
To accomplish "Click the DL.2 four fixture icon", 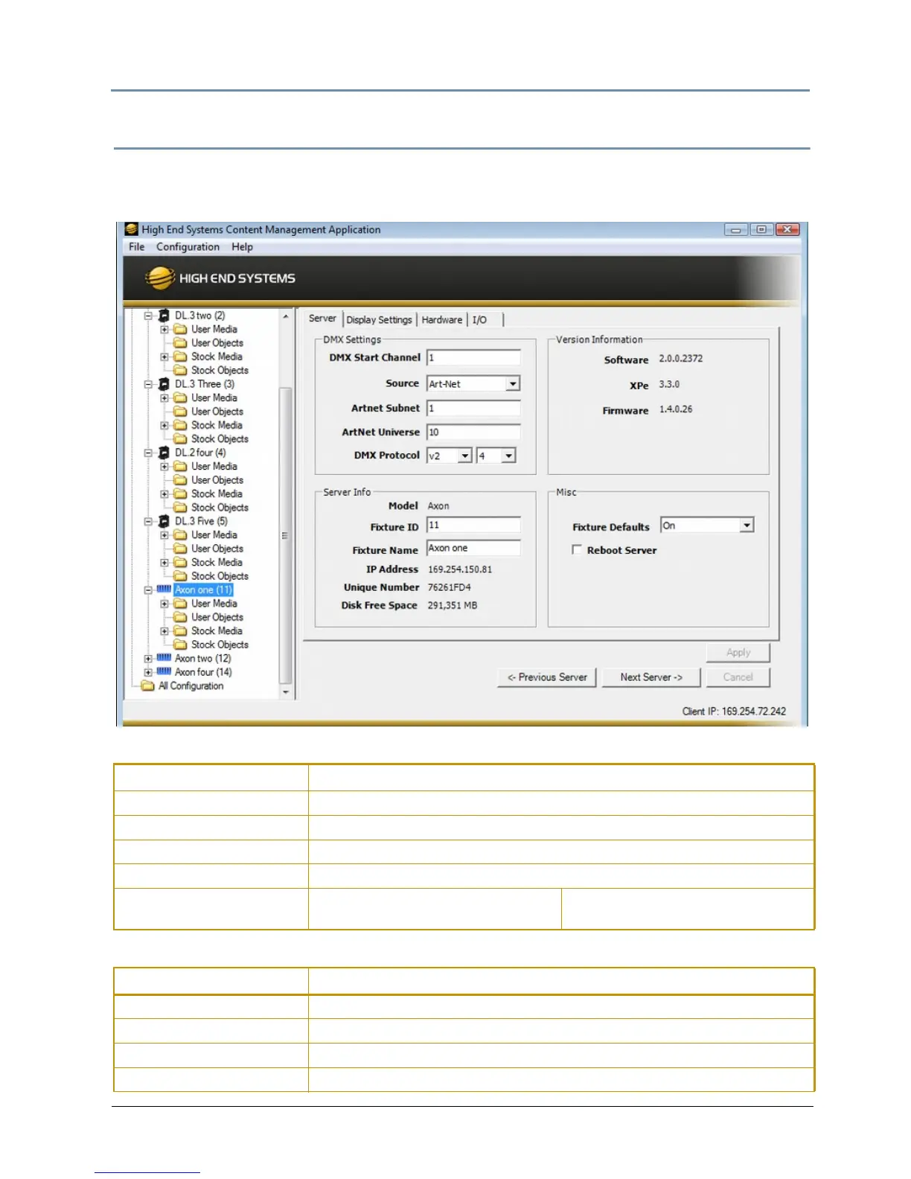I will coord(164,453).
